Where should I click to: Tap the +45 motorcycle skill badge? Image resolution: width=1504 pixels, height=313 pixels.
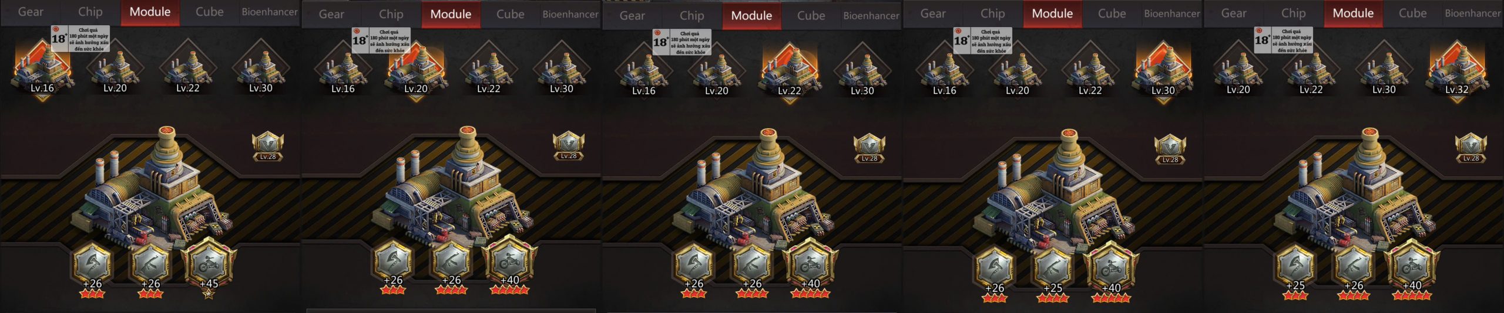(x=209, y=263)
